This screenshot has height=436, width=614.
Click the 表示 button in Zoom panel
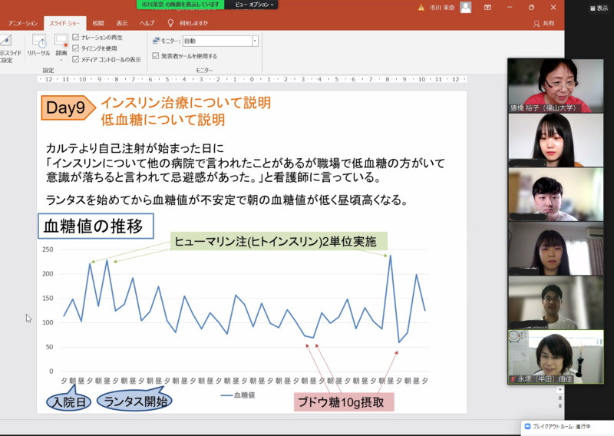pos(598,8)
